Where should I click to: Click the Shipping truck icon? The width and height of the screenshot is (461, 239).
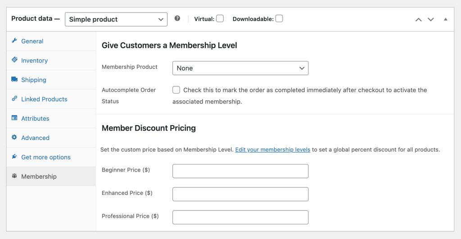tap(14, 80)
